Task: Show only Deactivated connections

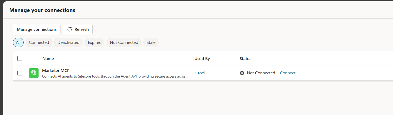Action: (68, 42)
